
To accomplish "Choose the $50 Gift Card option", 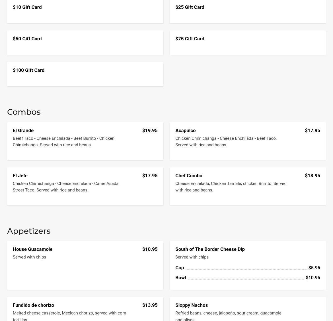I will [27, 39].
